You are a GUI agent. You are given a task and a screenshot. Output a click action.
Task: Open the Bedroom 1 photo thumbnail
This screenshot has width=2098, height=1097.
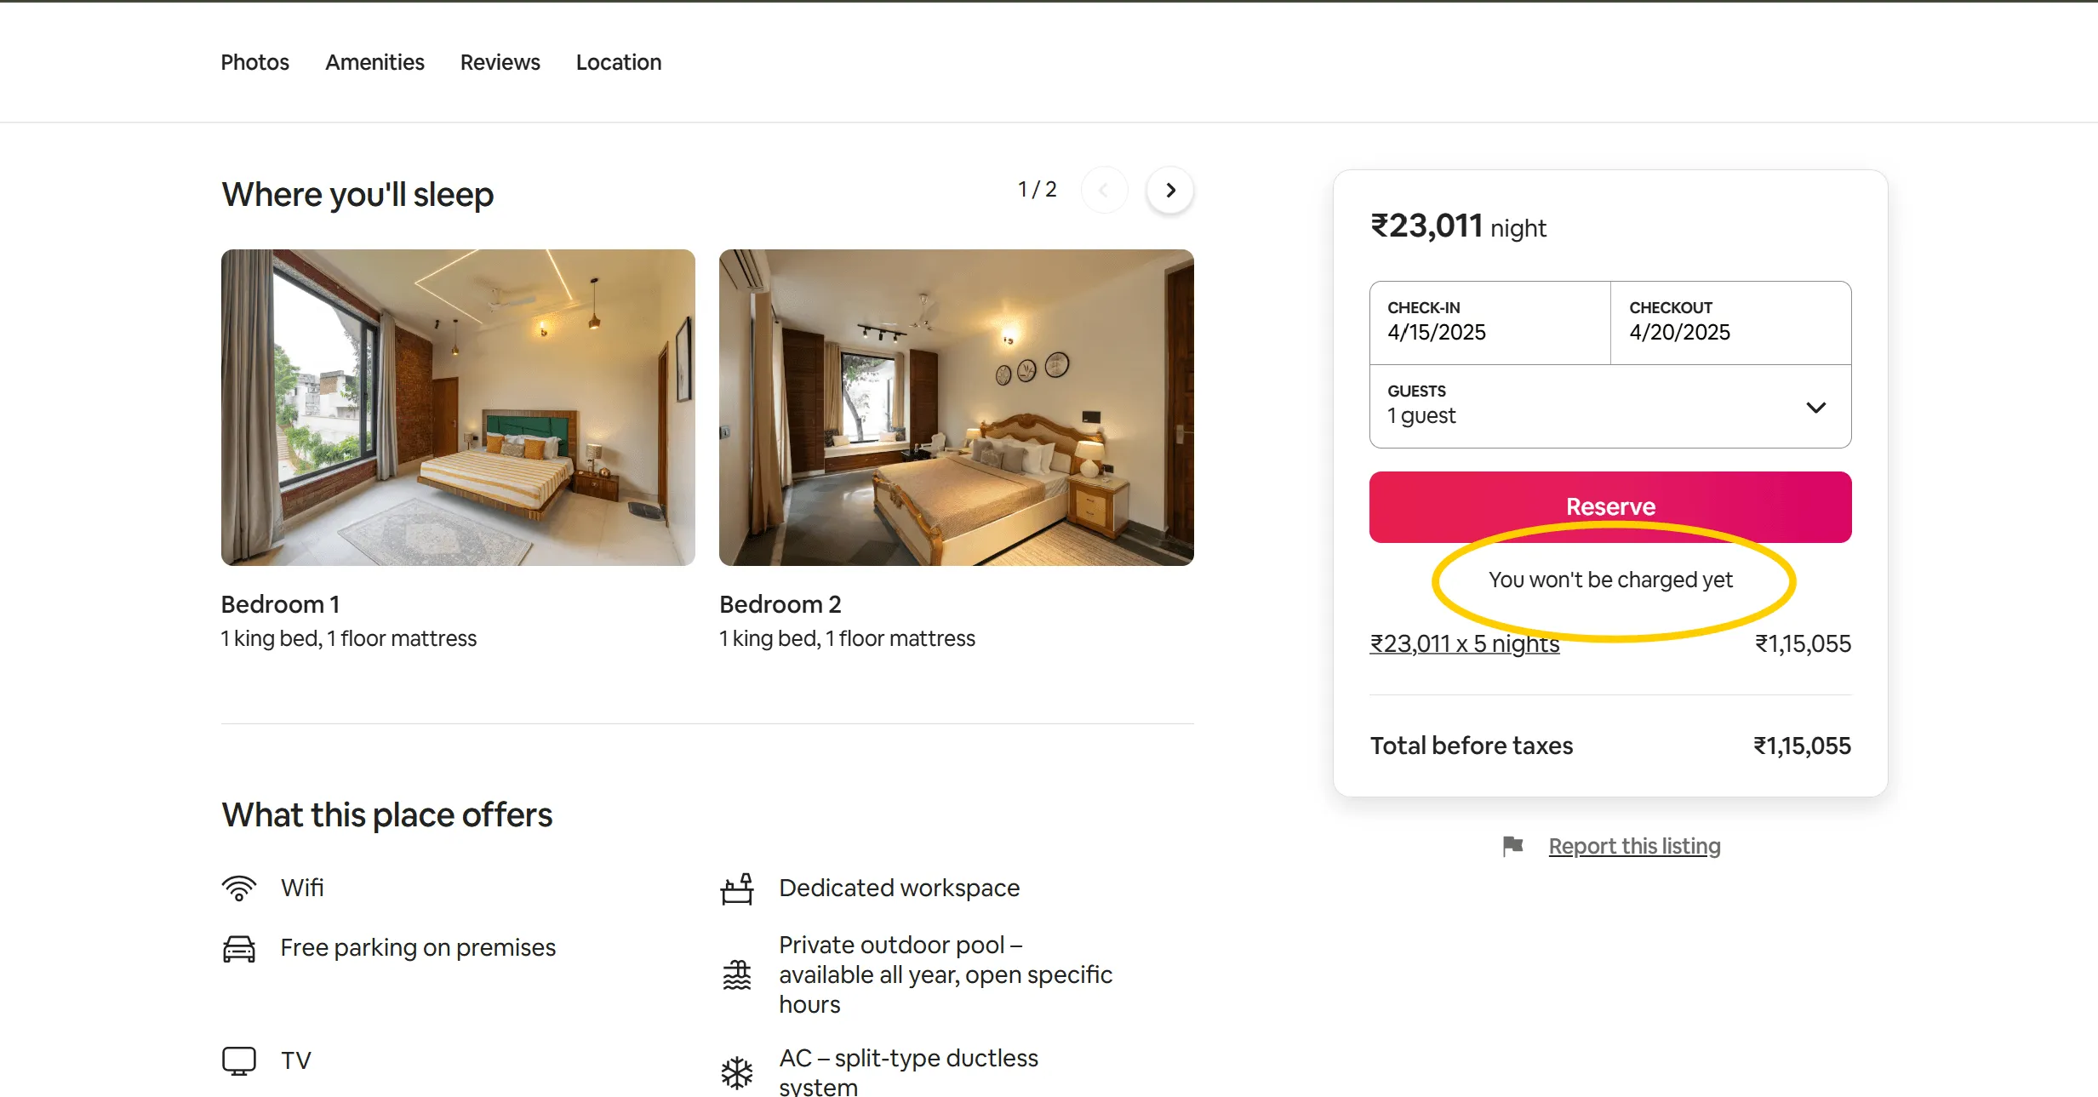click(458, 408)
